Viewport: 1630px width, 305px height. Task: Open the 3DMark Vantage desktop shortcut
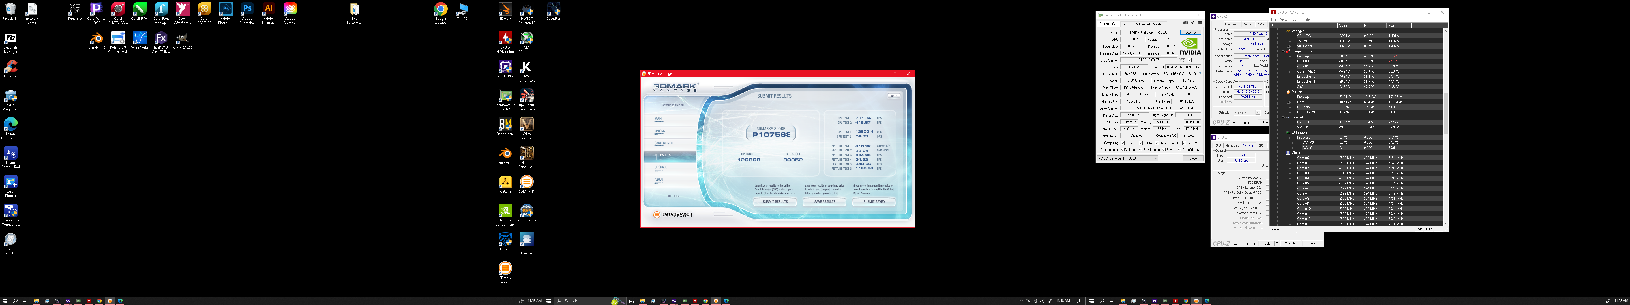(x=505, y=273)
